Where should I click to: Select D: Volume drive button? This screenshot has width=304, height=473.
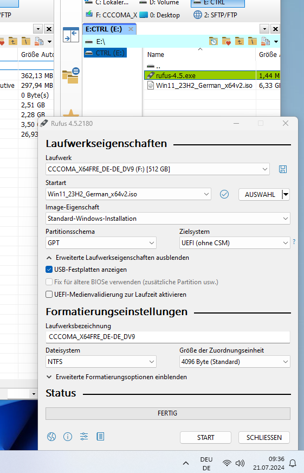pos(159,3)
